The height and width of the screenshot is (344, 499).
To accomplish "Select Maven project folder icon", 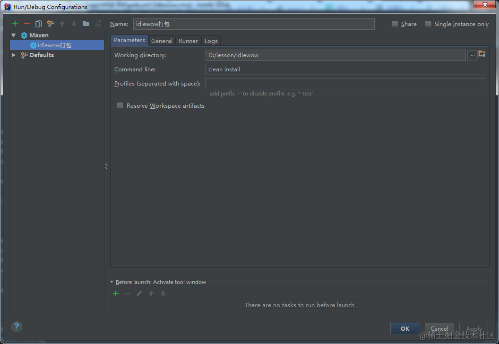I will coord(482,54).
